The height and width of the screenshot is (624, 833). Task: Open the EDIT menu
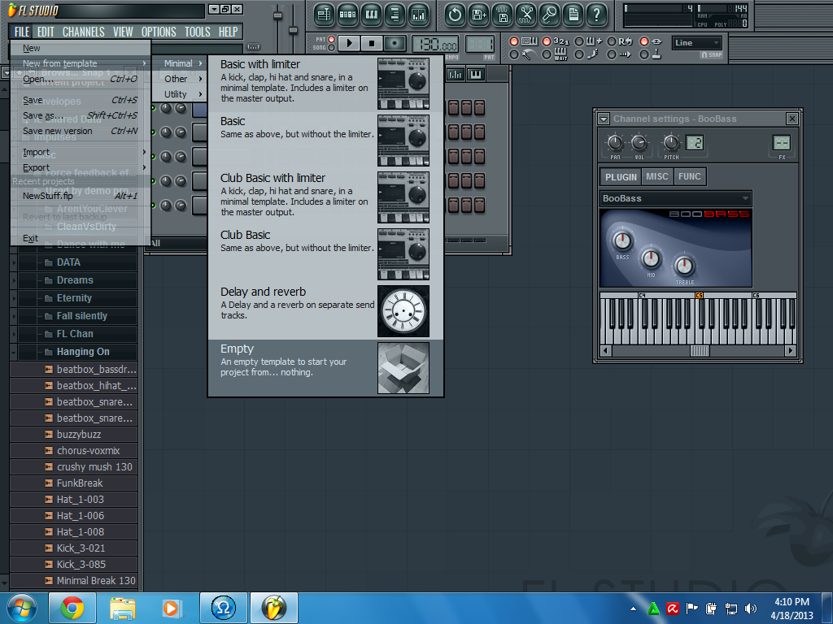click(46, 32)
